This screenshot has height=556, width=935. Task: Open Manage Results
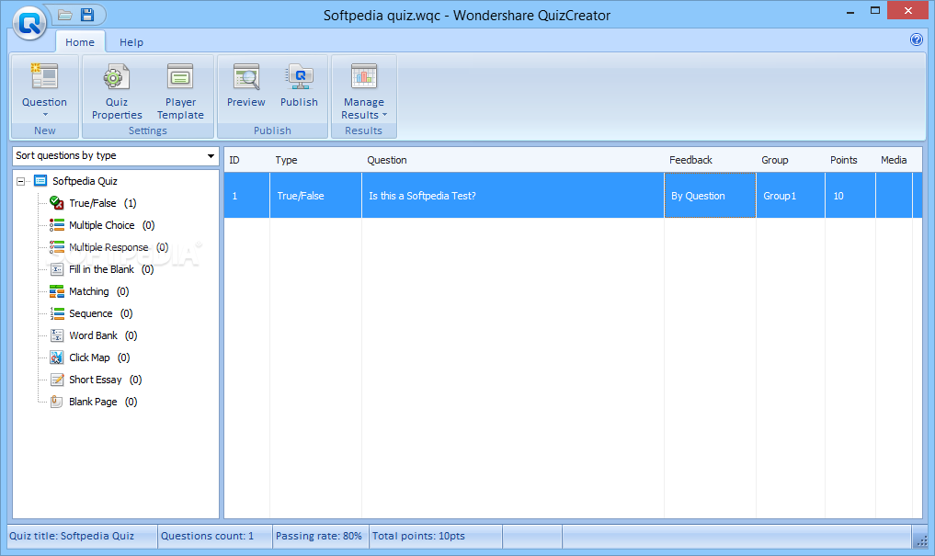(x=363, y=91)
